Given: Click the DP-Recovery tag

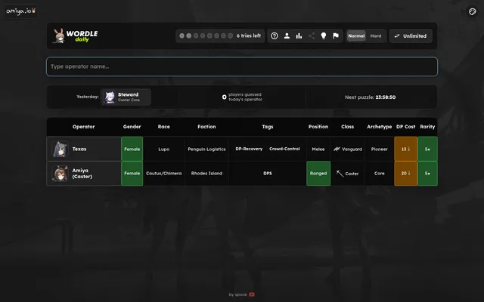Looking at the screenshot, I should [249, 149].
